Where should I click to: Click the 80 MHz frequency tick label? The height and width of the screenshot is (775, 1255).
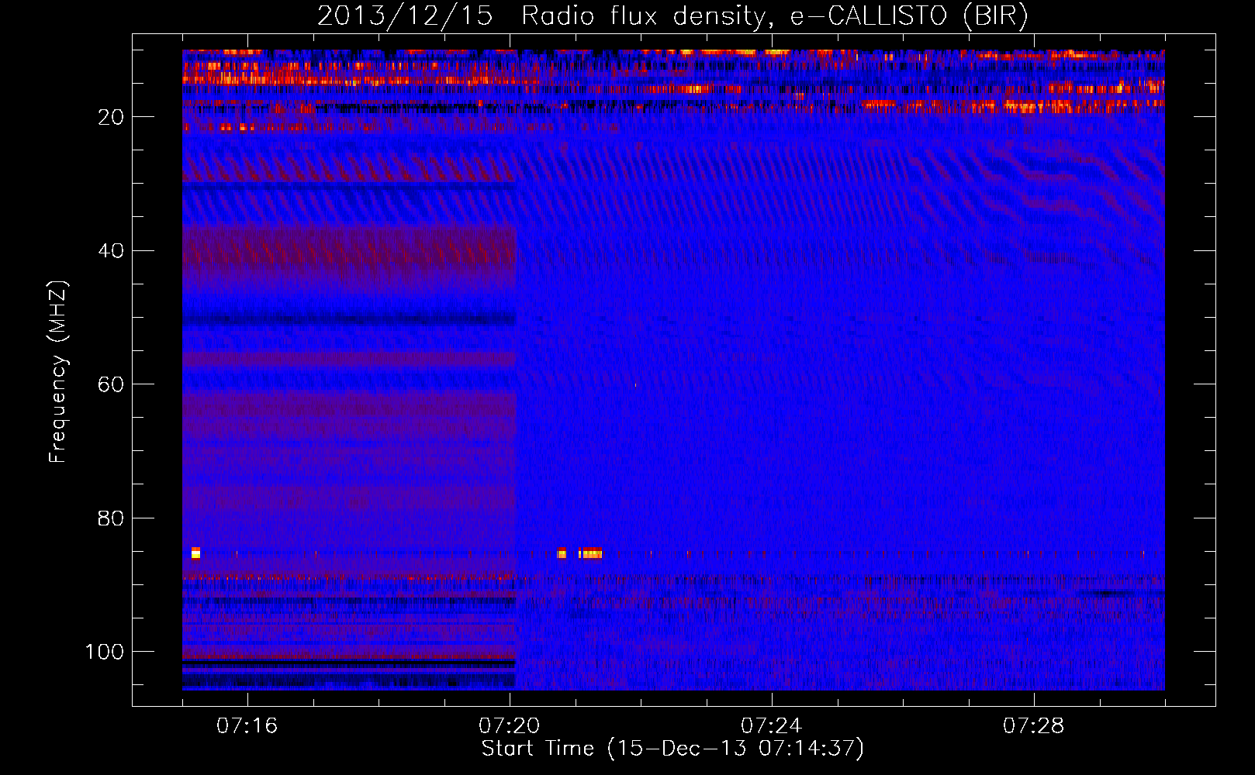111,518
